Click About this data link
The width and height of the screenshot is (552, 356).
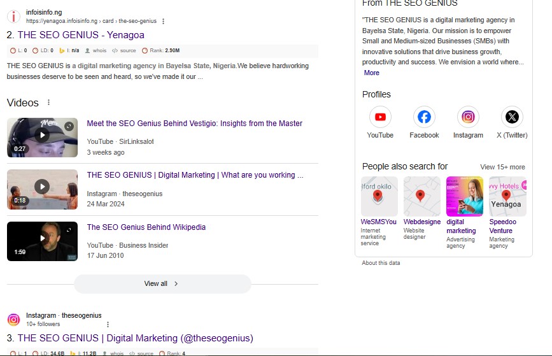pyautogui.click(x=381, y=263)
